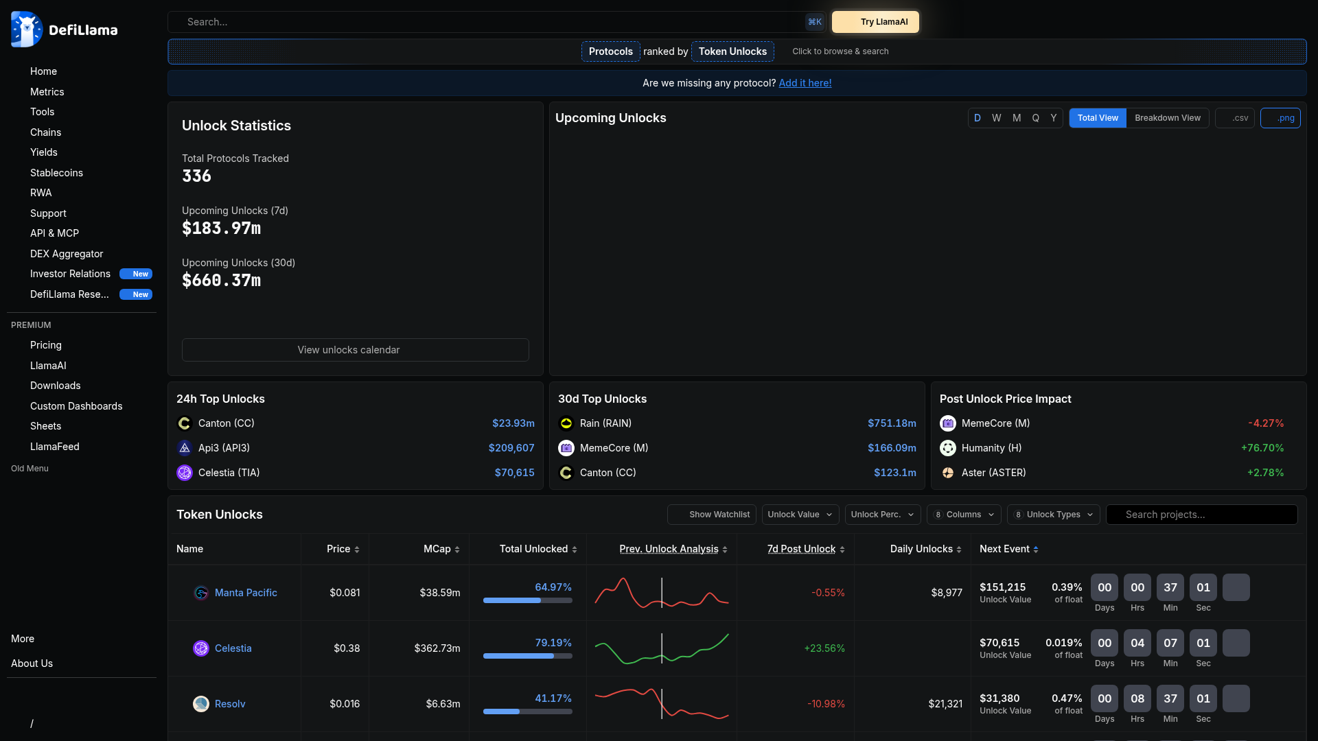
Task: Click the Aster token icon
Action: pyautogui.click(x=947, y=473)
